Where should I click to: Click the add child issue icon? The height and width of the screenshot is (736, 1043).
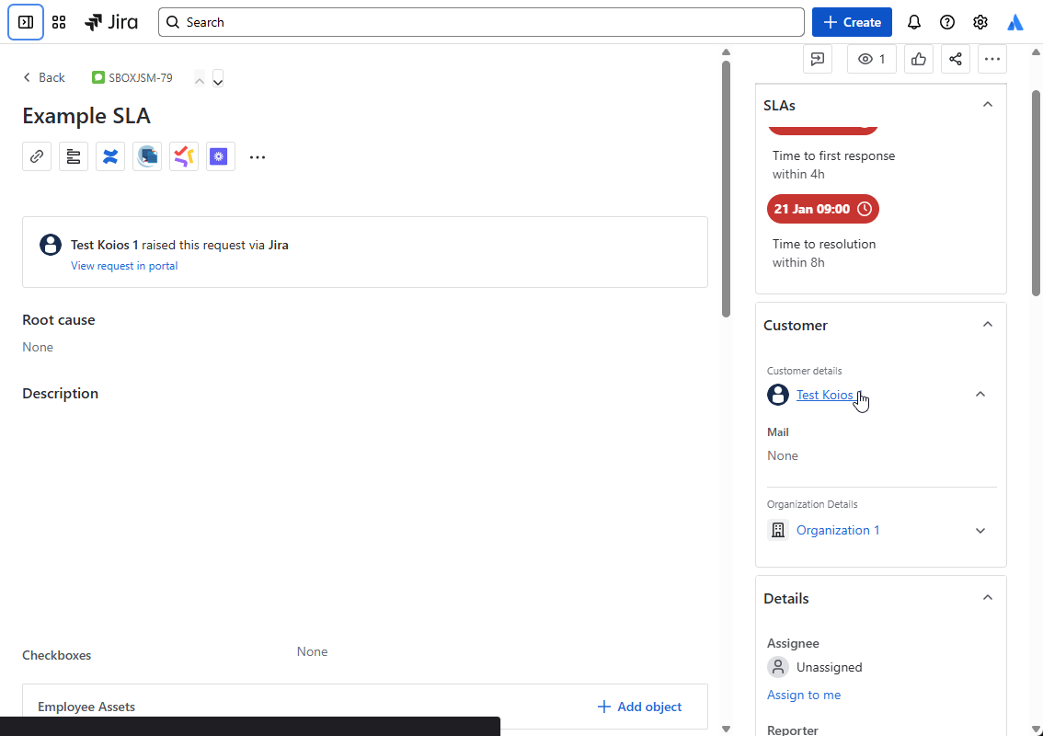tap(74, 157)
